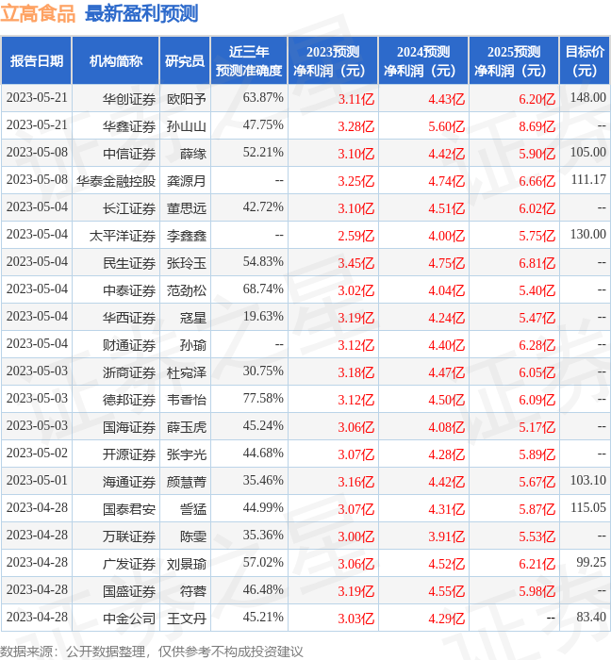Click accuracy value 77.58%
The width and height of the screenshot is (611, 660).
263,398
